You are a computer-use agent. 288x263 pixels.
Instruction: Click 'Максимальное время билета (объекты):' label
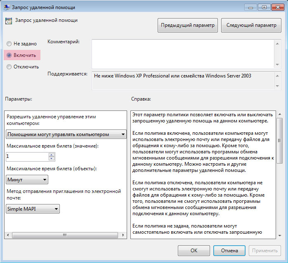(52, 169)
